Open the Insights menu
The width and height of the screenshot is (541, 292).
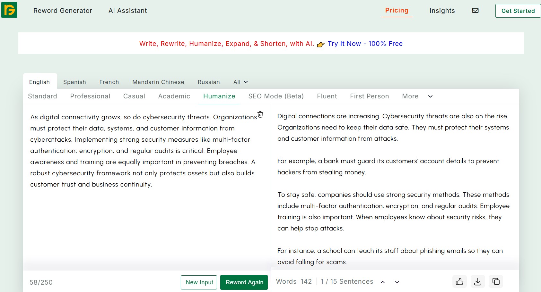[442, 11]
